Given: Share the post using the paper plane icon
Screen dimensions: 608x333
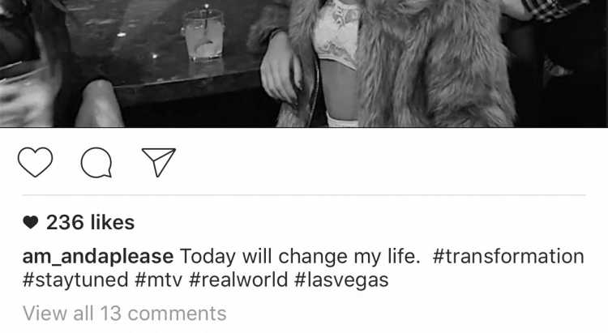Looking at the screenshot, I should point(159,162).
